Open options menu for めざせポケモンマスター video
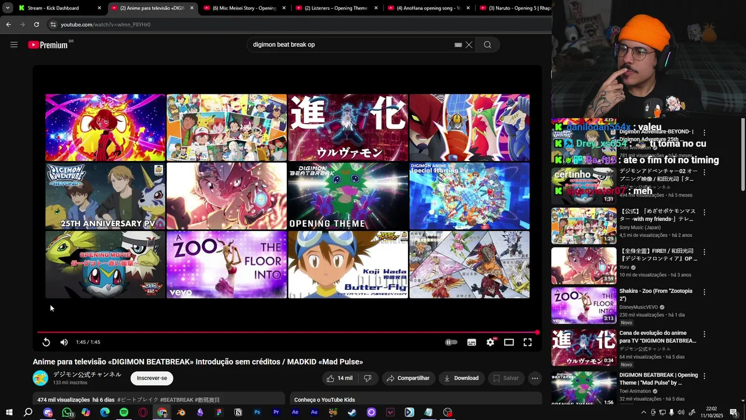 tap(704, 212)
